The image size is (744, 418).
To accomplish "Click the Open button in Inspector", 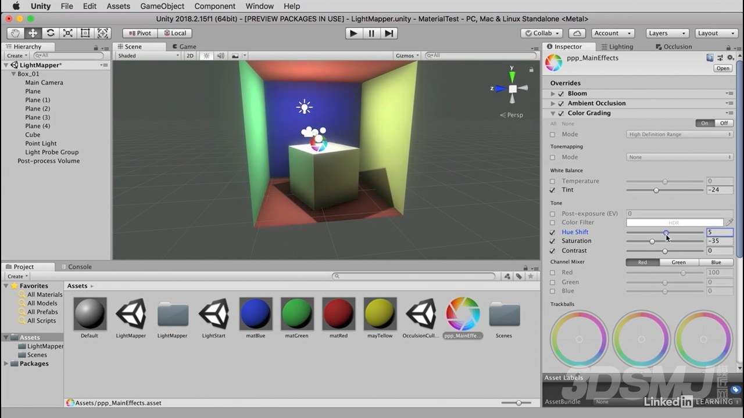I will click(722, 69).
